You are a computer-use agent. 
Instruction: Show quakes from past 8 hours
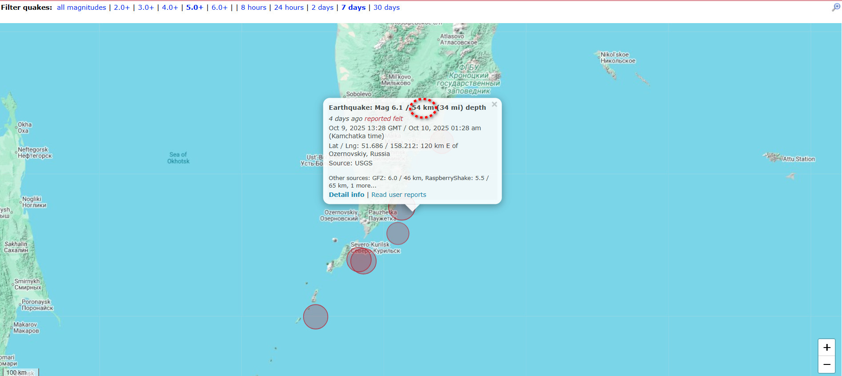click(253, 8)
